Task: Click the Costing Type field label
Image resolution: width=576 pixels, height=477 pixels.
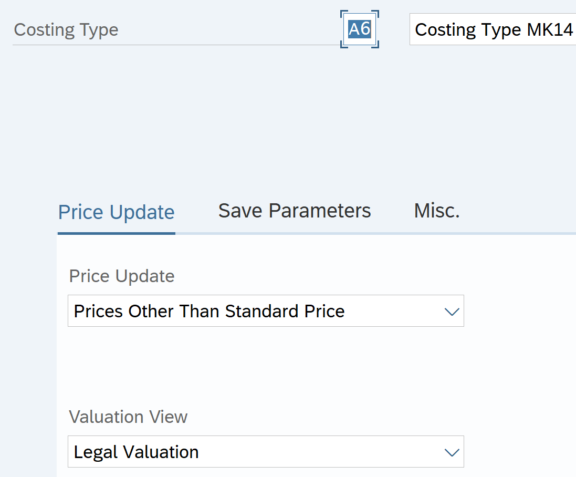Action: (66, 30)
